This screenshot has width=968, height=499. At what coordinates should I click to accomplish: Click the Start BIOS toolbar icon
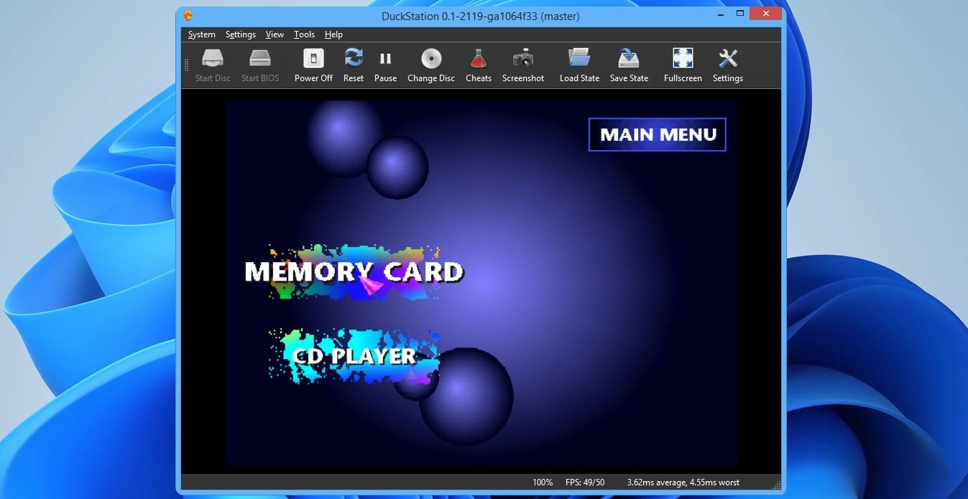tap(259, 65)
